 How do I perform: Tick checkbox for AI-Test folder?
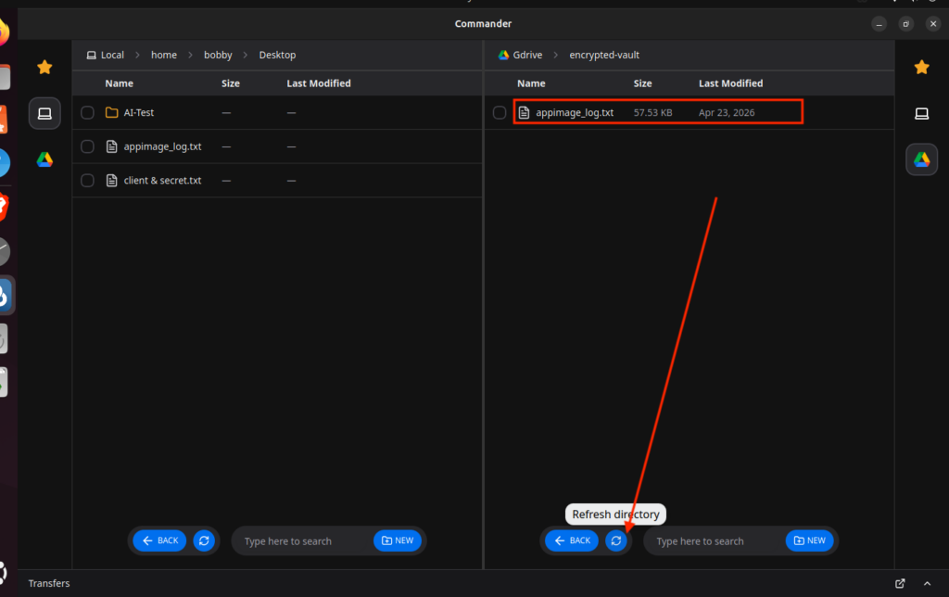click(87, 112)
